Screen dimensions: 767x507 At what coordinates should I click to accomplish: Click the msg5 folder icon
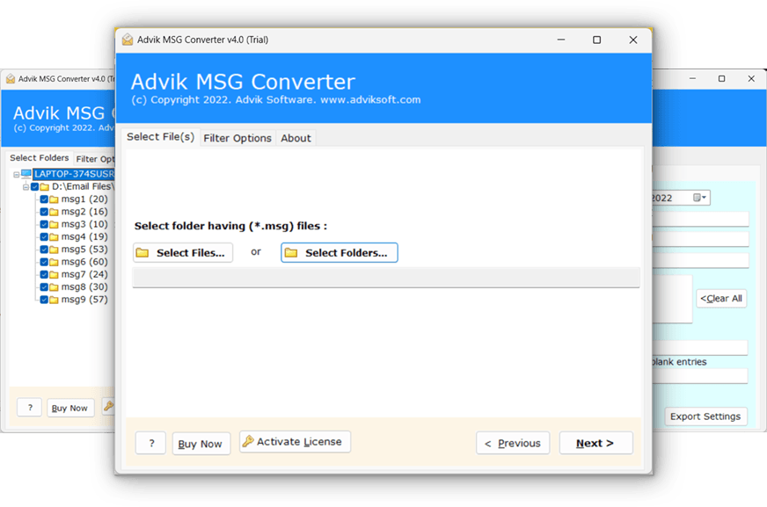[54, 250]
